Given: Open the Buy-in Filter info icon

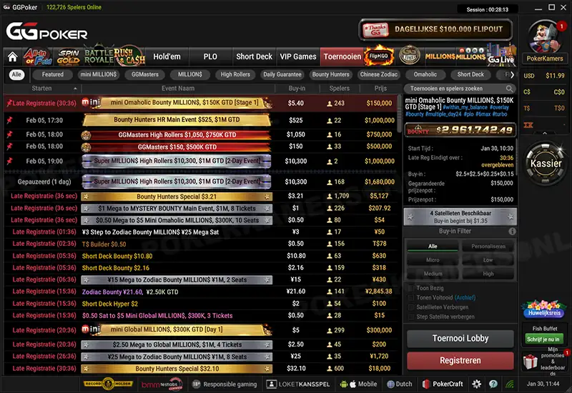Looking at the screenshot, I should coord(512,231).
